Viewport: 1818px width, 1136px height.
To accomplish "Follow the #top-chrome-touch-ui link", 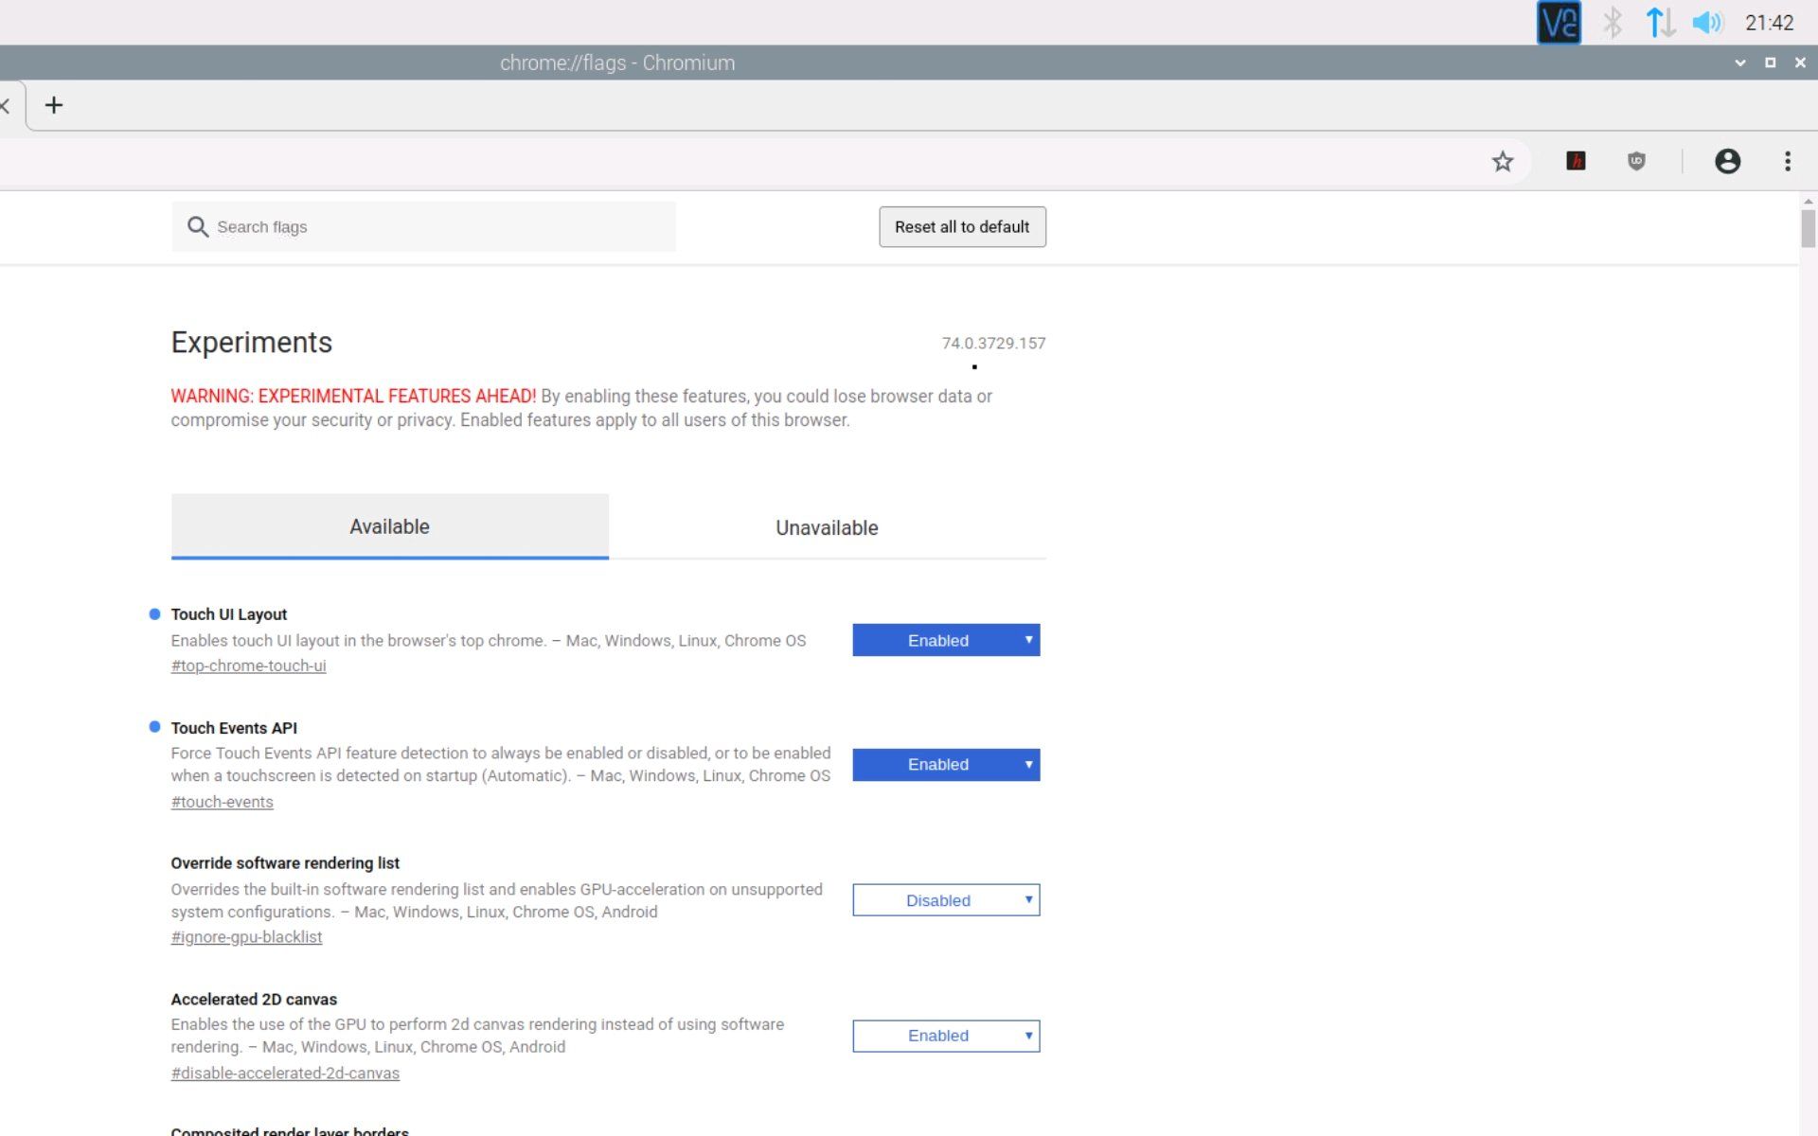I will click(248, 666).
